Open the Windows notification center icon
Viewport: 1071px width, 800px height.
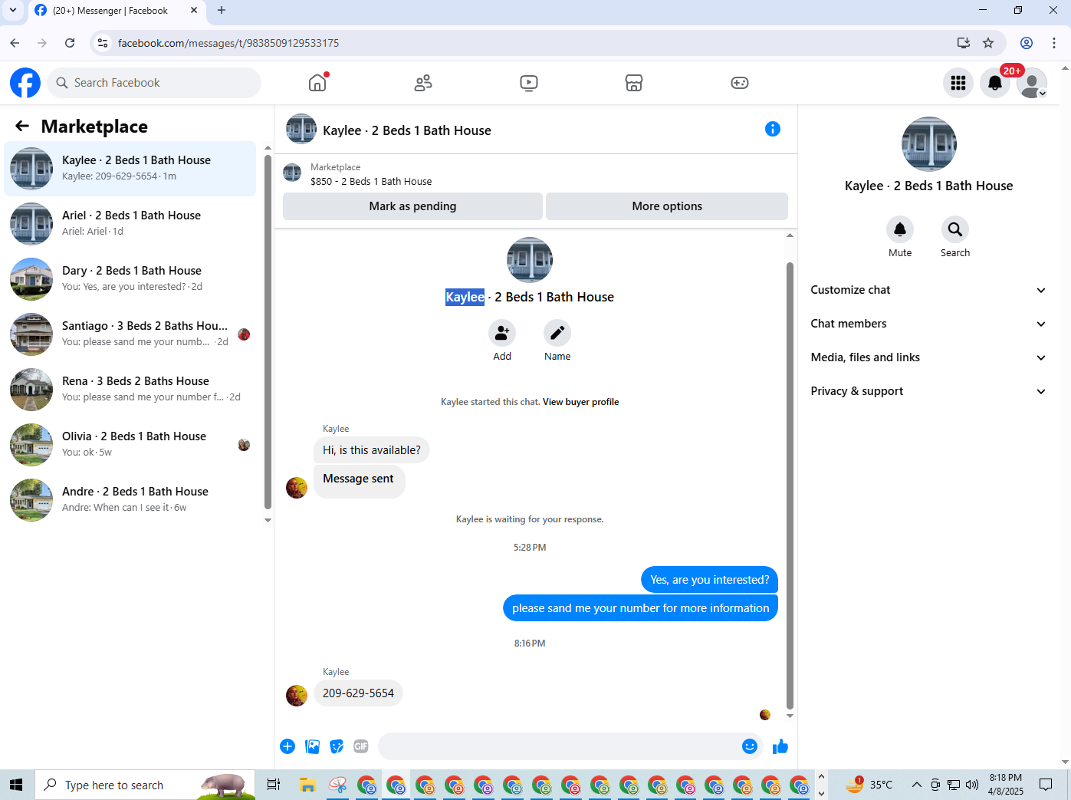coord(1046,785)
